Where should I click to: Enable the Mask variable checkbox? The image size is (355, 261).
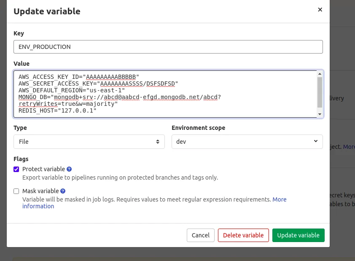(16, 191)
